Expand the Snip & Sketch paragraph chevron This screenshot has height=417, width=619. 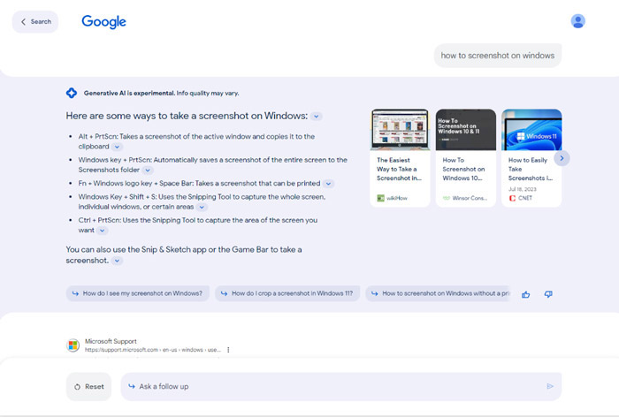[x=117, y=261]
